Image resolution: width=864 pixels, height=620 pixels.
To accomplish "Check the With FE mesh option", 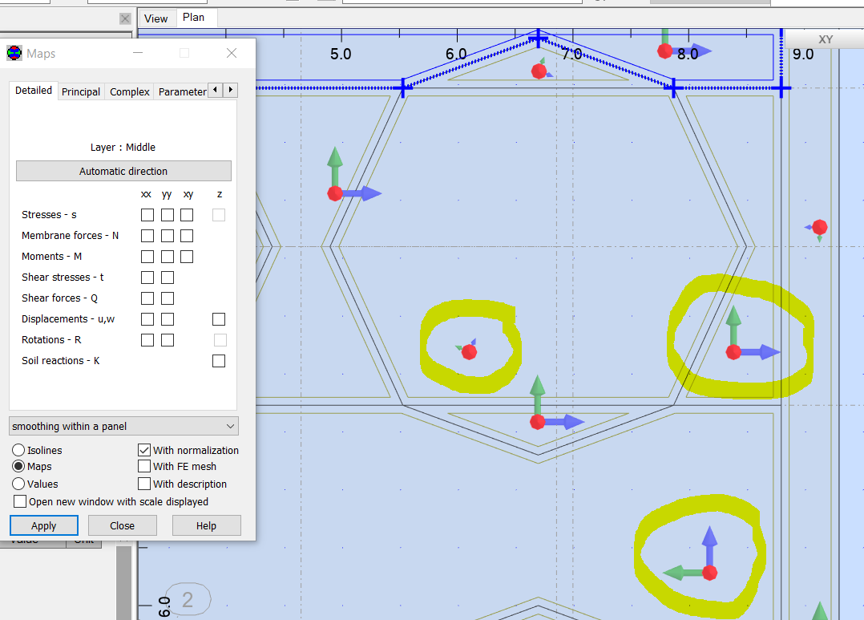I will [x=144, y=466].
